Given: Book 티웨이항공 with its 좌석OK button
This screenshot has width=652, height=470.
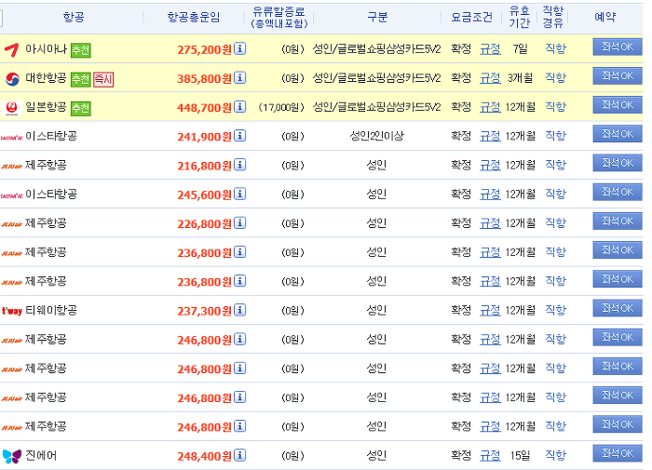Looking at the screenshot, I should pyautogui.click(x=617, y=308).
